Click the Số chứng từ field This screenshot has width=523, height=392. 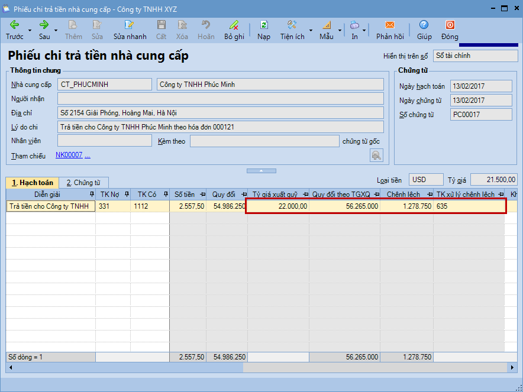pyautogui.click(x=481, y=115)
